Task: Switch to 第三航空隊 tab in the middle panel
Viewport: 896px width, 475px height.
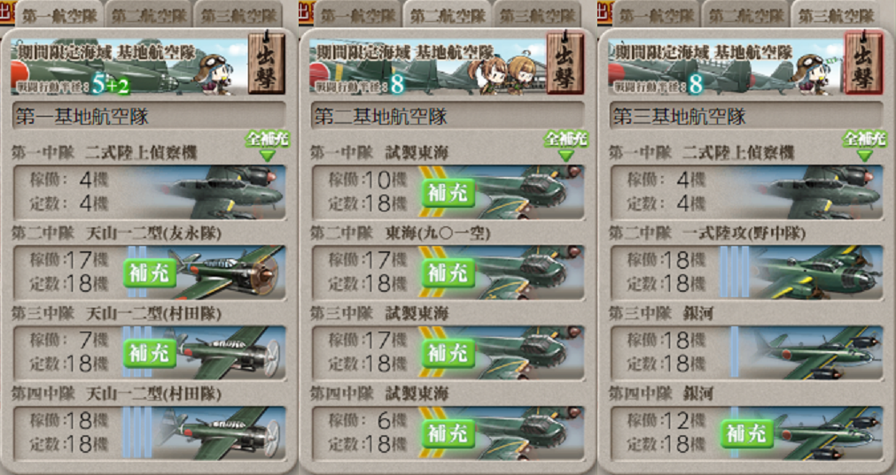Action: [536, 15]
